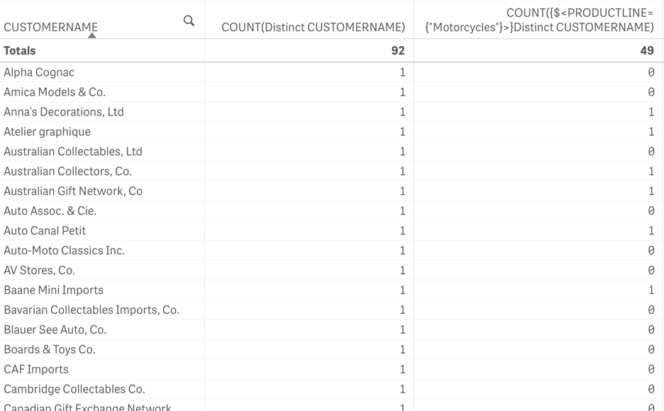
Task: Sort by COUNT(Distinct CUSTOMERNAME) column header
Action: [x=310, y=27]
